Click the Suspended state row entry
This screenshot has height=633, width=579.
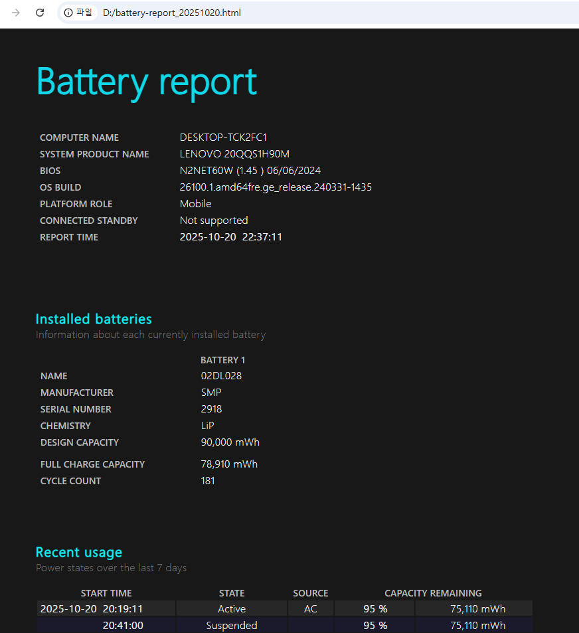[232, 626]
